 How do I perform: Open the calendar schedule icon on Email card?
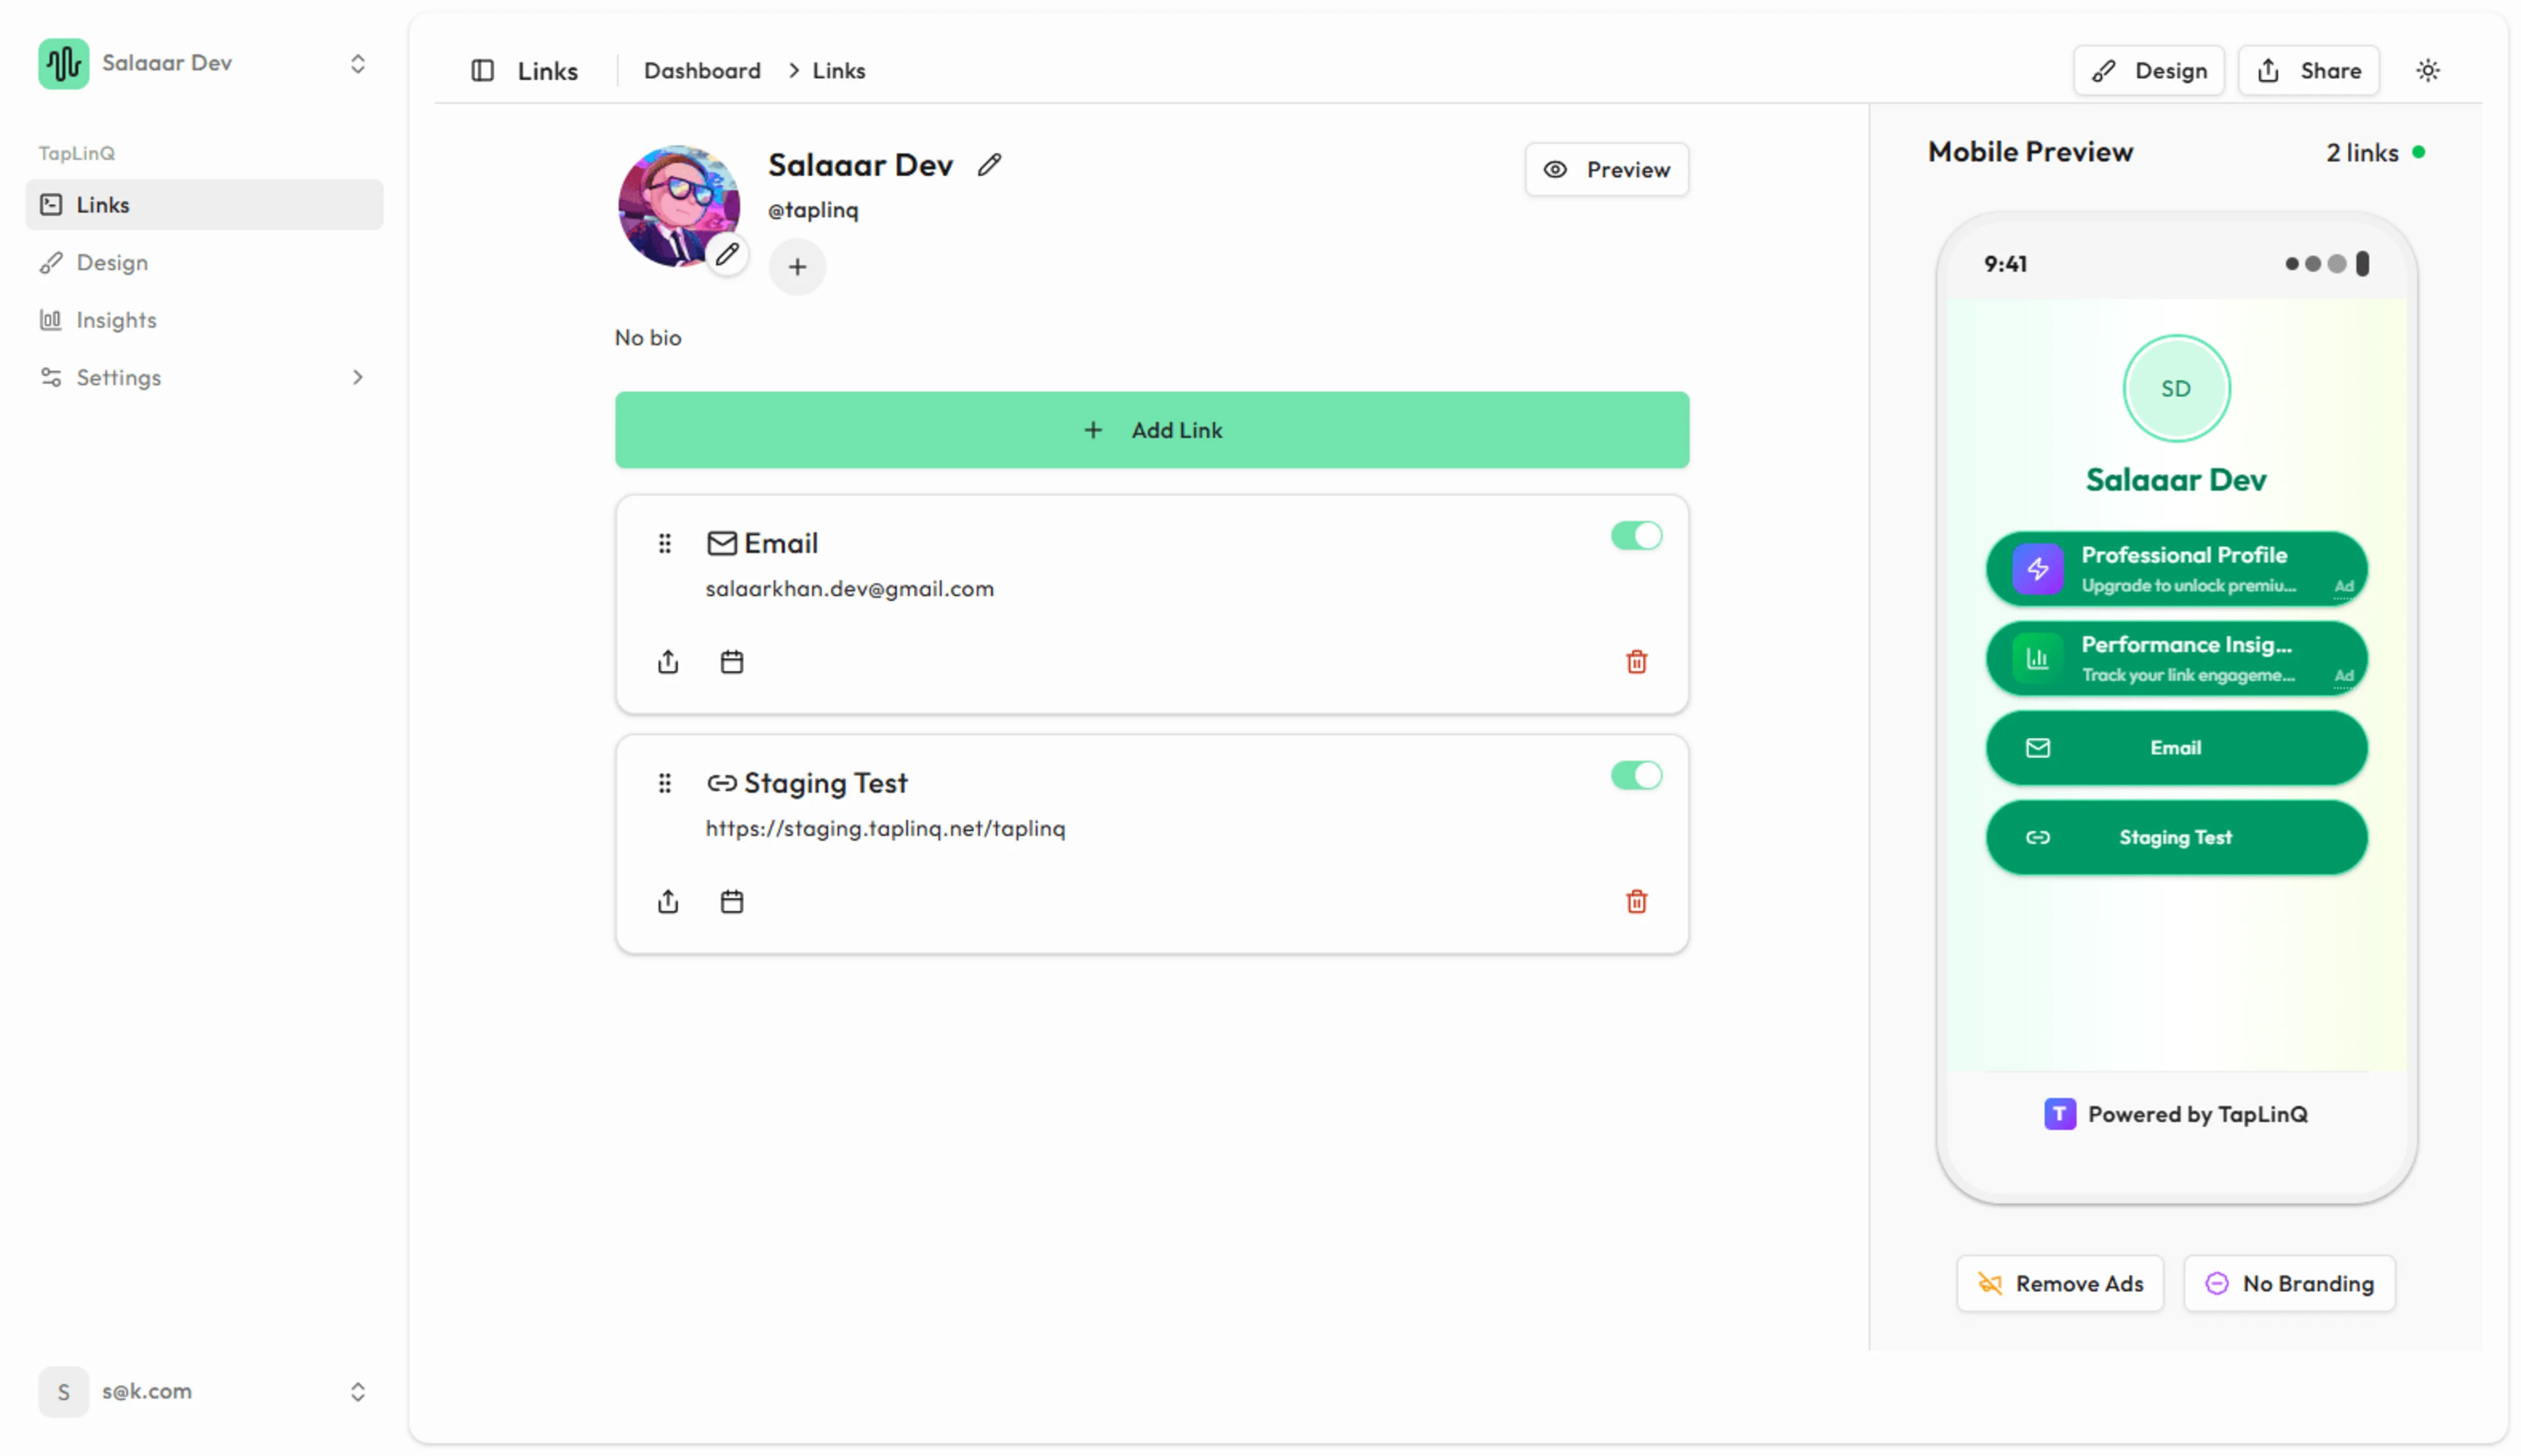[732, 662]
